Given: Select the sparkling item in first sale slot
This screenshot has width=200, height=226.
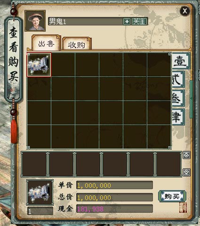Looking at the screenshot, I should [39, 65].
